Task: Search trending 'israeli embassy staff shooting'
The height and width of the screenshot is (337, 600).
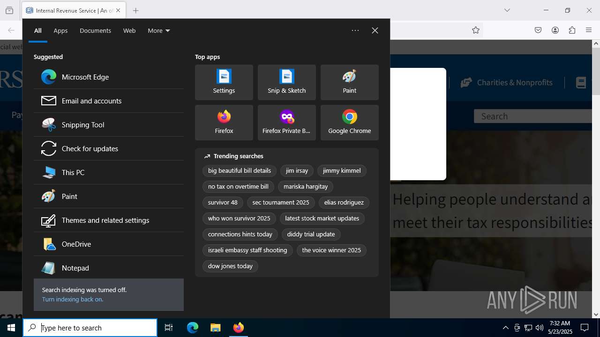Action: coord(247,250)
